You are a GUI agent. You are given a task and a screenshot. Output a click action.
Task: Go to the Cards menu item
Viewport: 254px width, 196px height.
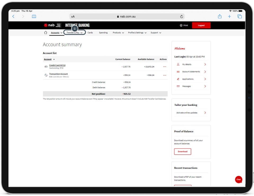(90, 33)
